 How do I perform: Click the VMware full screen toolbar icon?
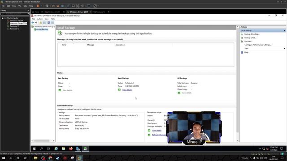[78, 6]
